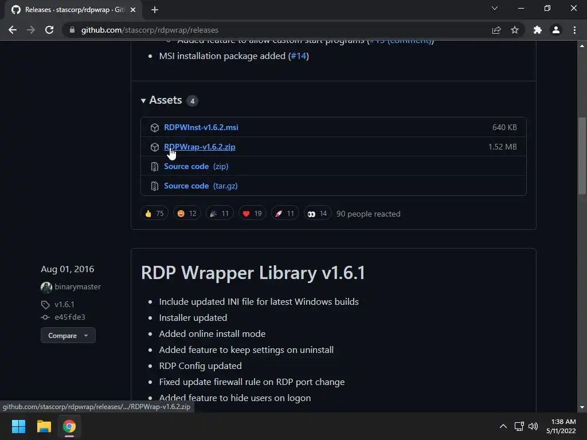The image size is (587, 440).
Task: Click the tag icon beside v1.6.1
Action: pos(45,305)
